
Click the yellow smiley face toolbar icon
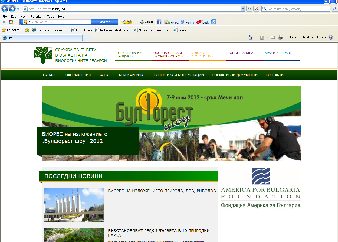tap(126, 22)
